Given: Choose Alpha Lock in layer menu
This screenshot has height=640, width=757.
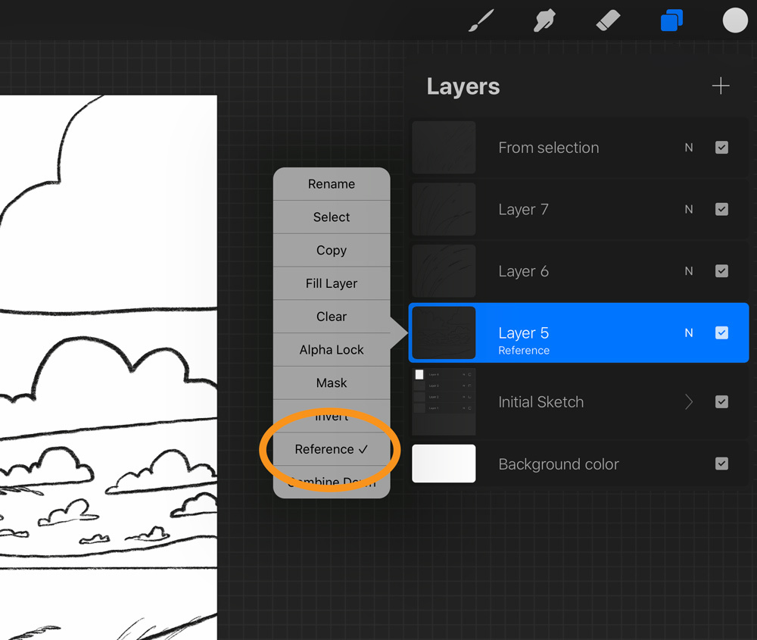Looking at the screenshot, I should click(x=332, y=350).
